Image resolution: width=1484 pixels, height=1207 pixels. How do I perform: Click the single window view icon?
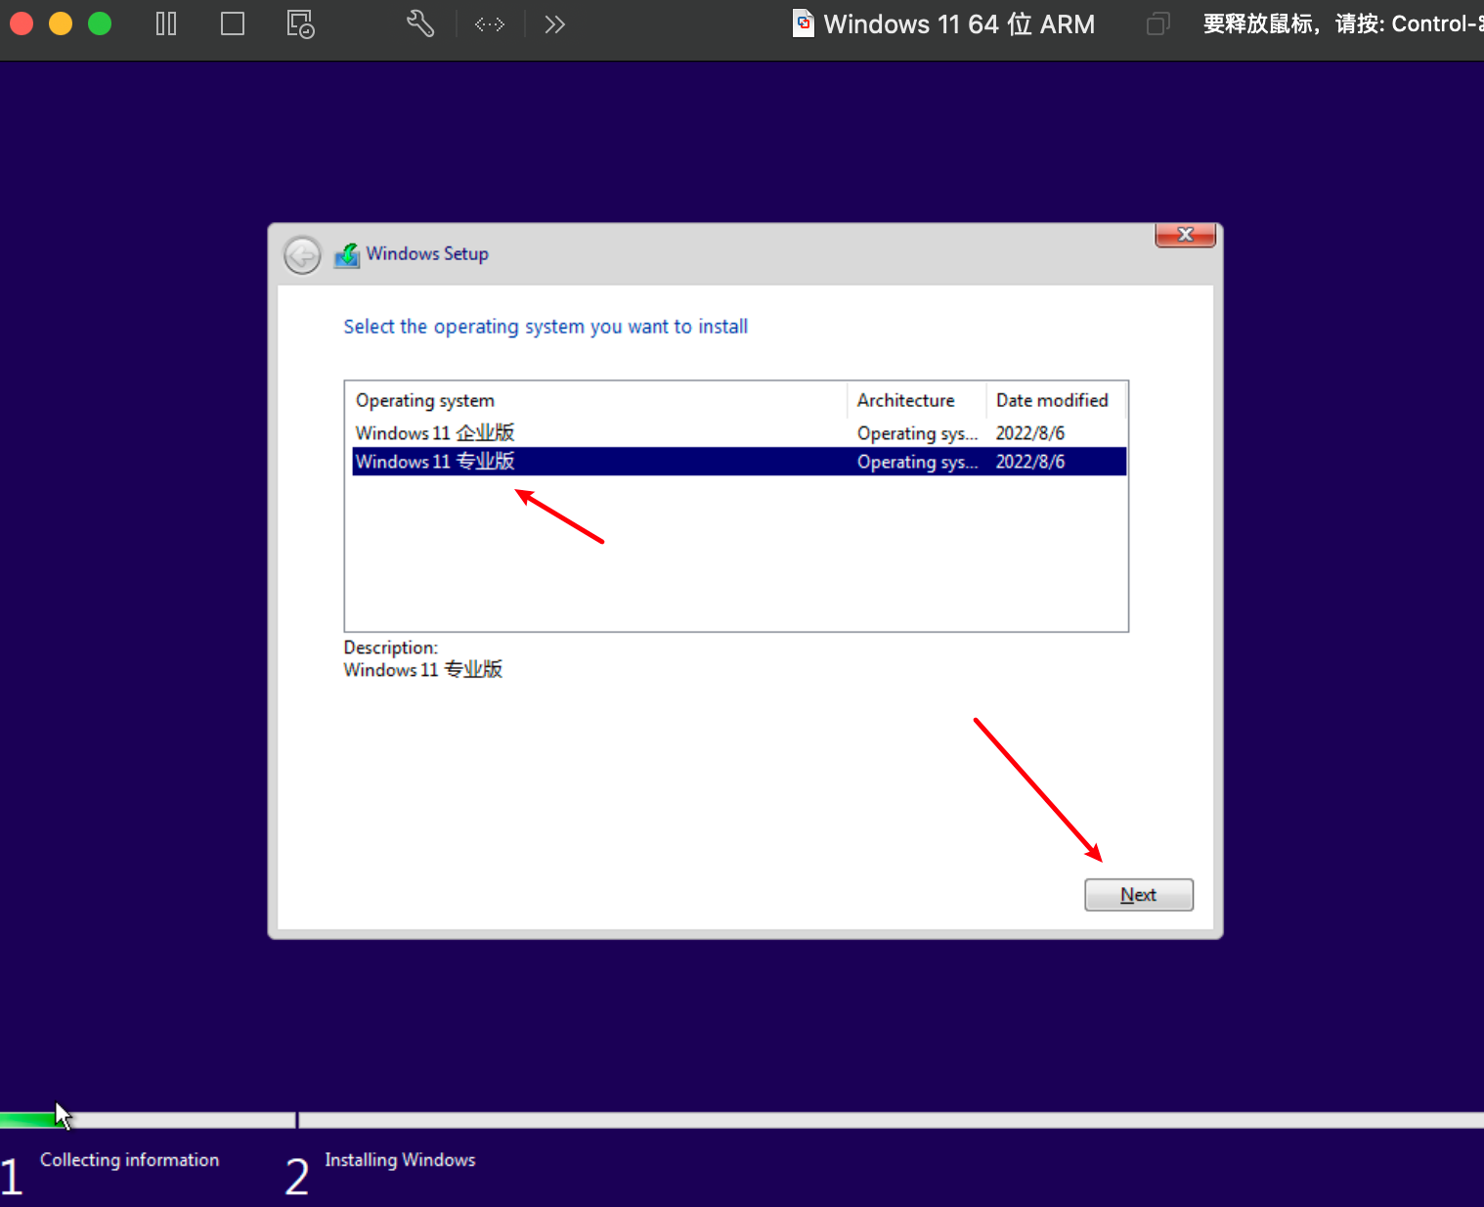point(233,23)
